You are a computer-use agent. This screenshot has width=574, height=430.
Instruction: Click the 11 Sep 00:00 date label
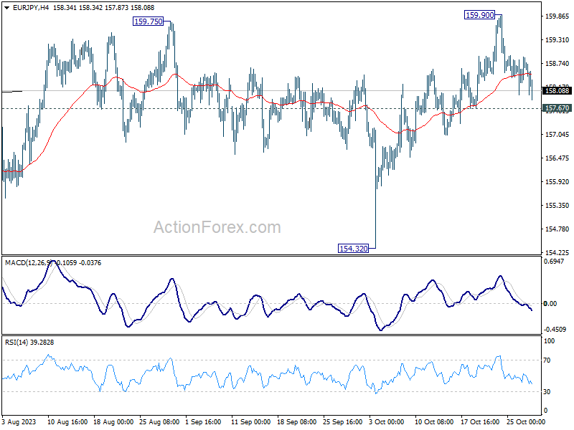coord(251,422)
